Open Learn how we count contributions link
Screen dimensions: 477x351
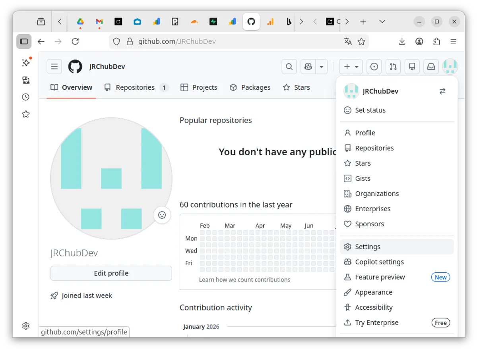click(x=245, y=280)
